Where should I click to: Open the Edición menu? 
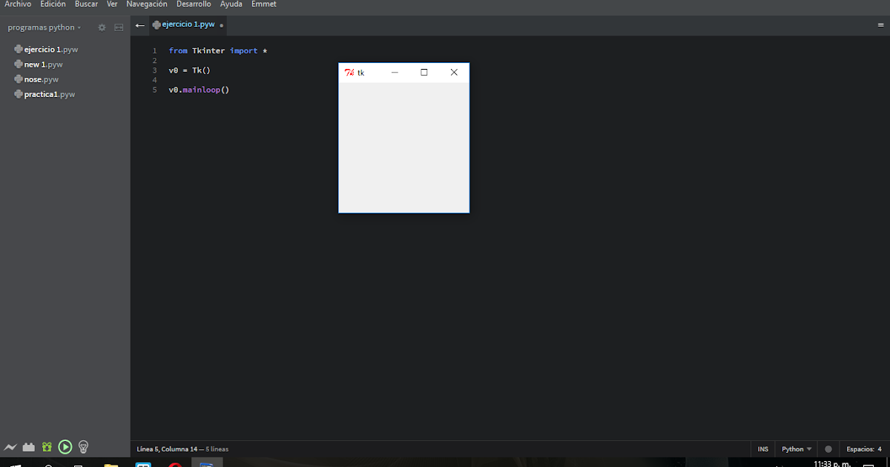coord(53,4)
